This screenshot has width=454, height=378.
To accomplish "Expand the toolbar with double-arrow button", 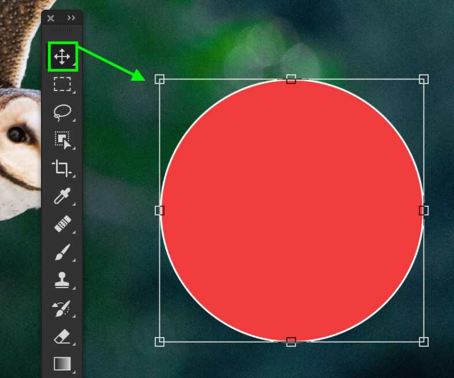I will pyautogui.click(x=72, y=18).
